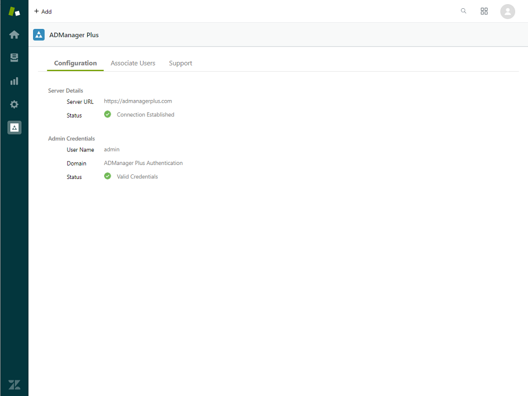Select the 'Connection Established' status text
This screenshot has height=396, width=528.
[x=145, y=114]
